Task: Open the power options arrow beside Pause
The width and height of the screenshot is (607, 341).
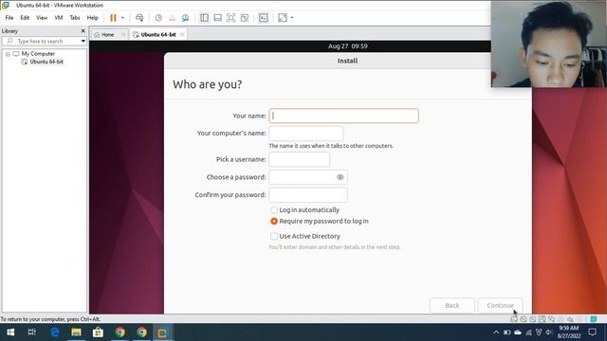Action: coord(122,18)
